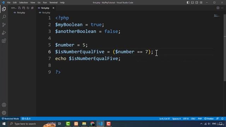Click the Visual Studio Code taskbar icon
Image resolution: width=226 pixels, height=127 pixels.
100,124
